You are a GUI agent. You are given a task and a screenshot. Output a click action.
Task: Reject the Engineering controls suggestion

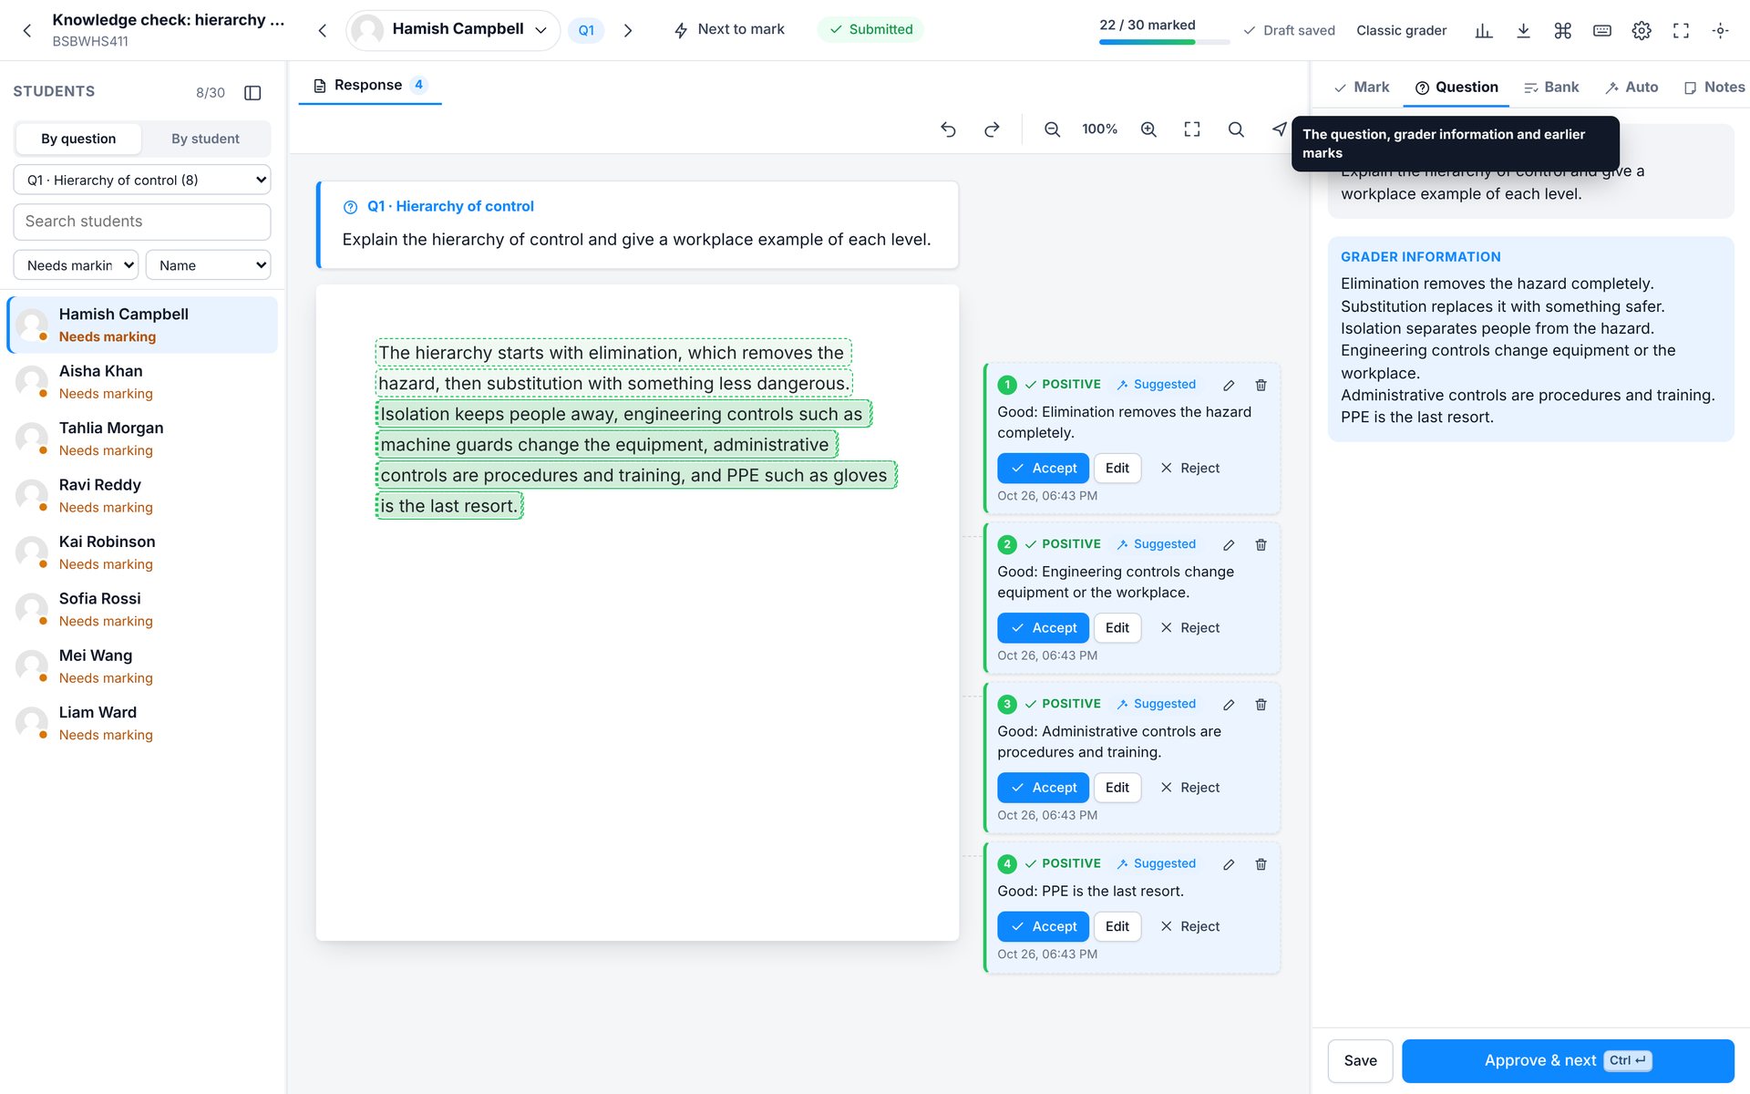click(x=1189, y=627)
